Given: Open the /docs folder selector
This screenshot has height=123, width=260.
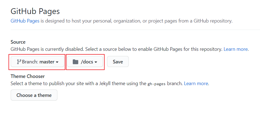Looking at the screenshot, I should coord(85,62).
